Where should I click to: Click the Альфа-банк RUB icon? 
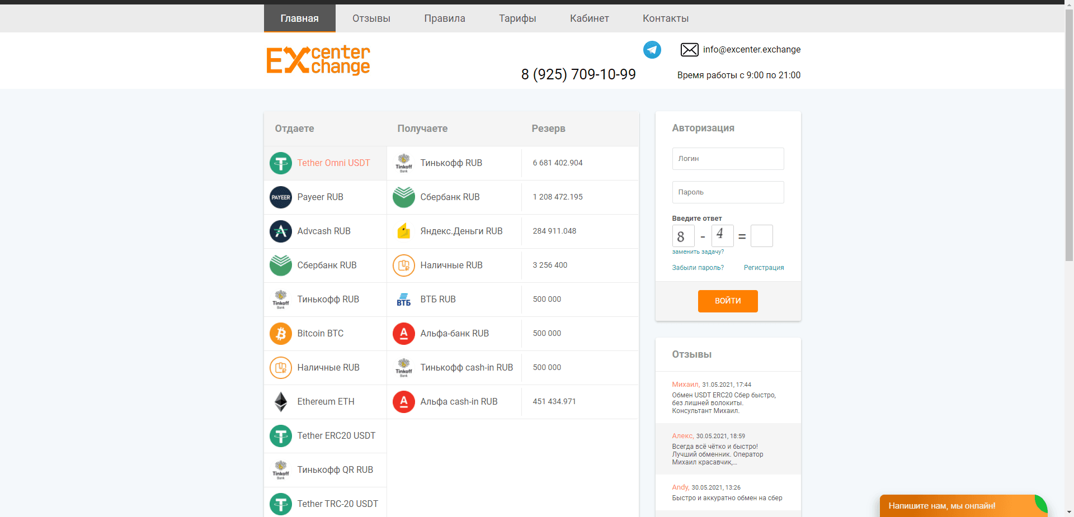point(403,333)
